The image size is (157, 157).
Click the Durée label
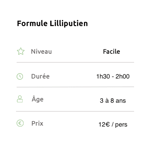41,76
